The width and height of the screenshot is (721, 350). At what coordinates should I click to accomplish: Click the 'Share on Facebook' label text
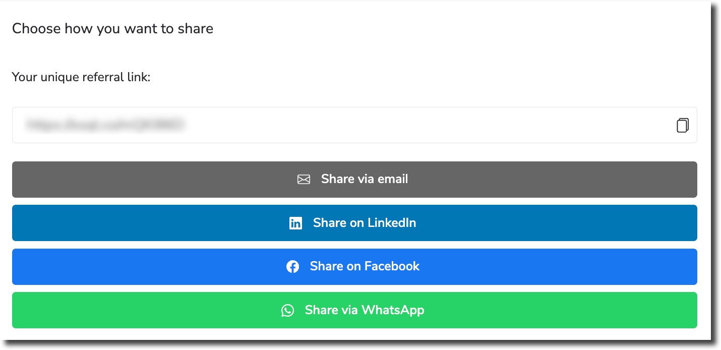[364, 266]
